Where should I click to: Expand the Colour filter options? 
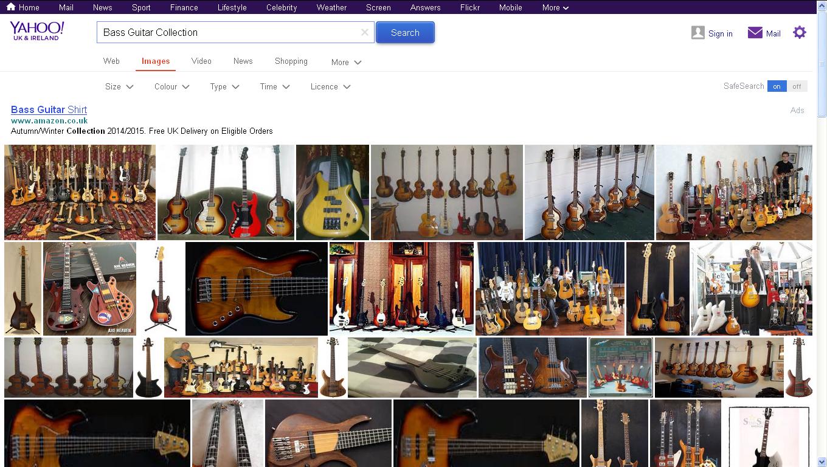tap(171, 86)
